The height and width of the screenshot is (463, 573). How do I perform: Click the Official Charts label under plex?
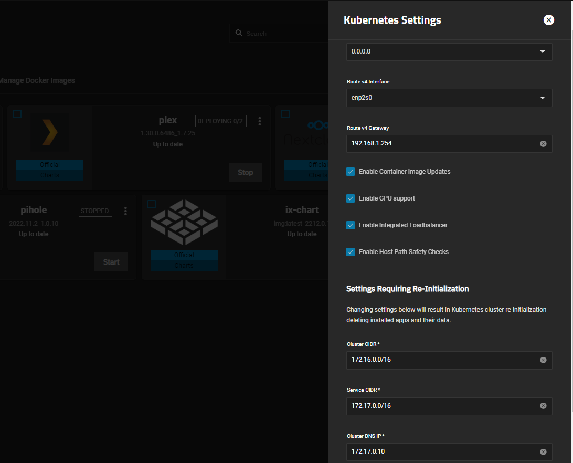point(50,170)
